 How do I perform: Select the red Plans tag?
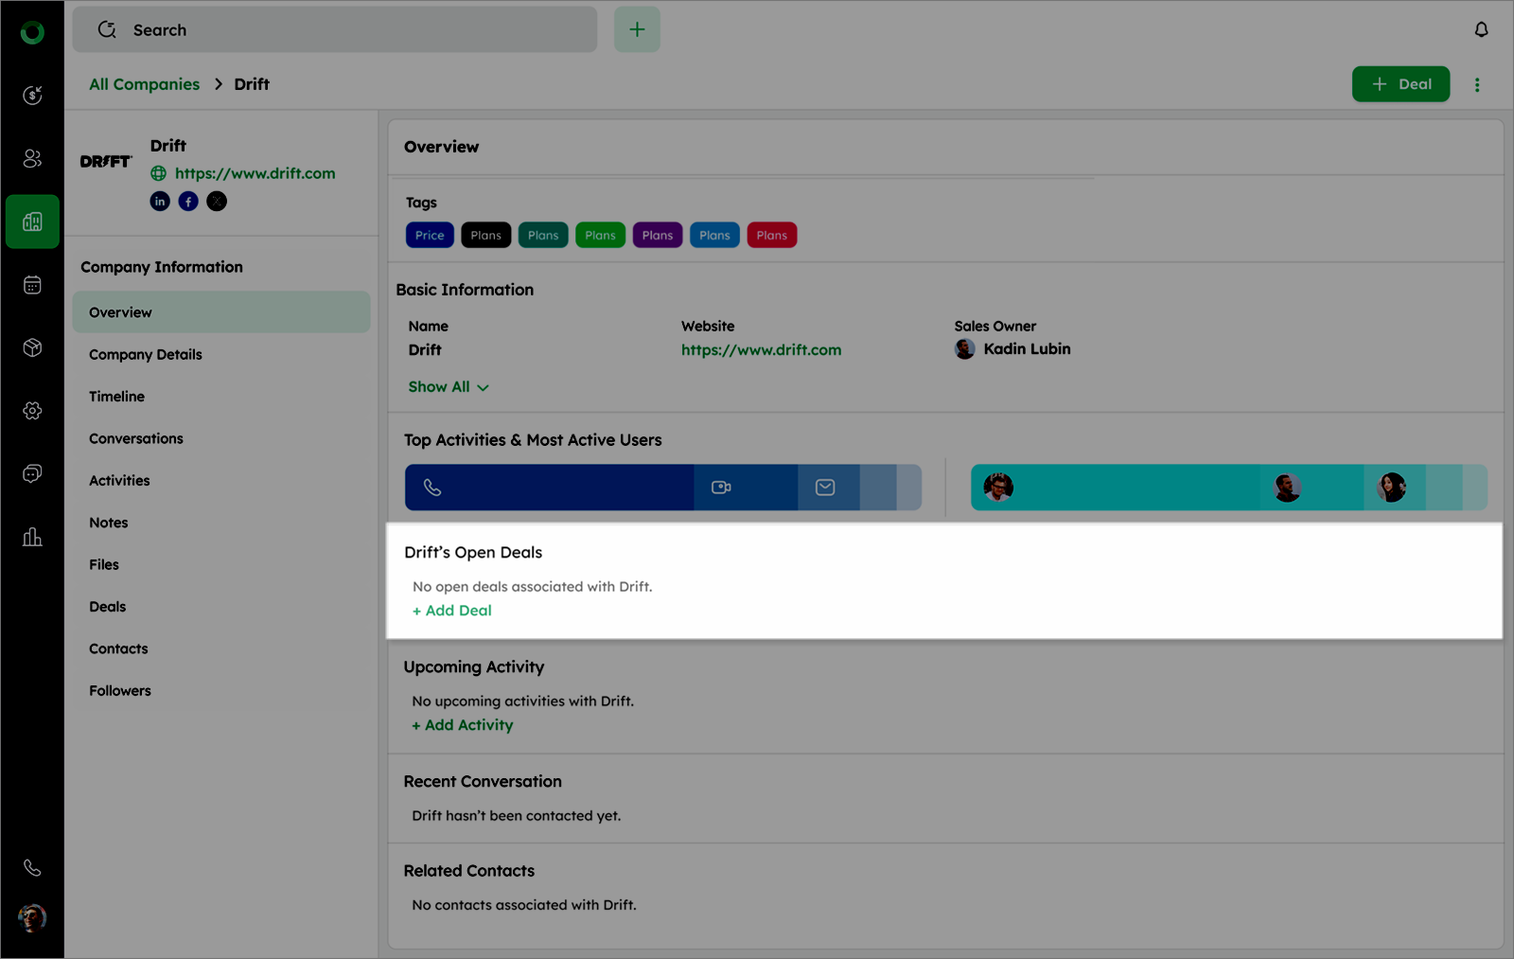pyautogui.click(x=771, y=236)
